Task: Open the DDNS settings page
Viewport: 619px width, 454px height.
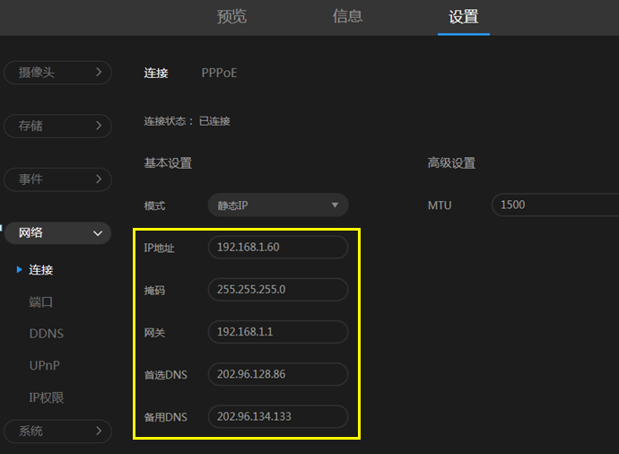Action: [x=46, y=334]
